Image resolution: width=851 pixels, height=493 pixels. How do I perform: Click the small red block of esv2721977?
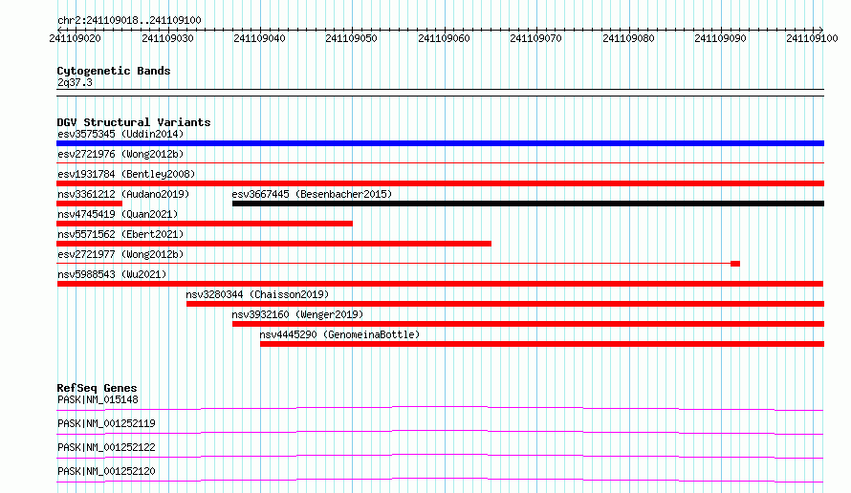[x=735, y=264]
